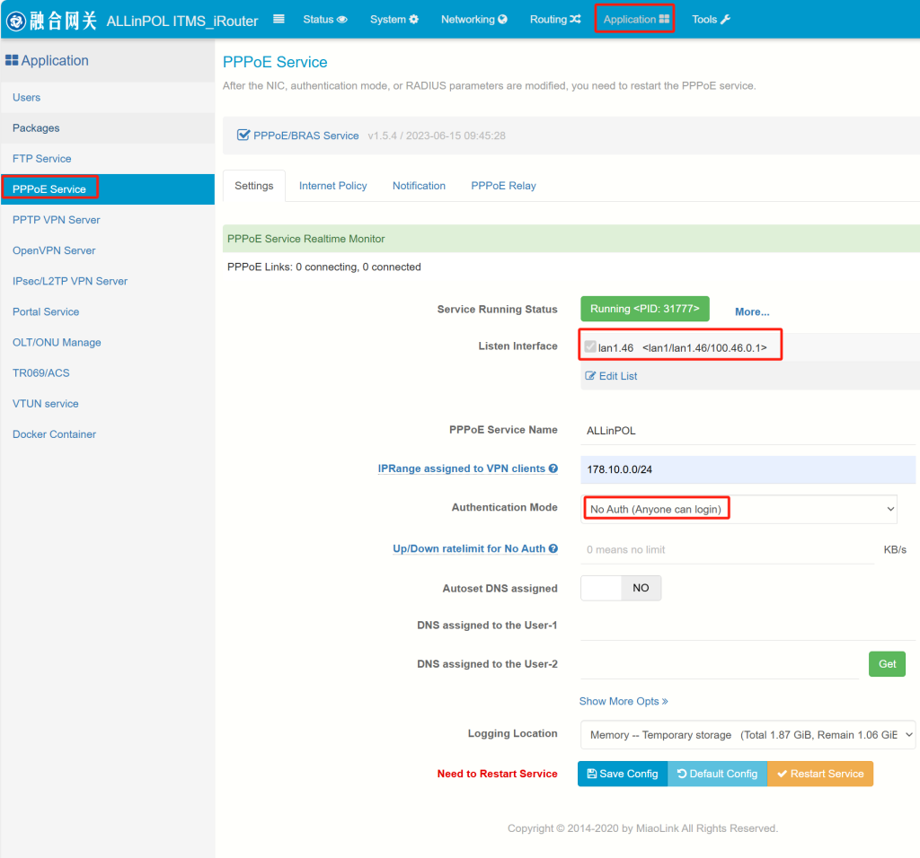Switch to the Notification tab

click(x=419, y=186)
